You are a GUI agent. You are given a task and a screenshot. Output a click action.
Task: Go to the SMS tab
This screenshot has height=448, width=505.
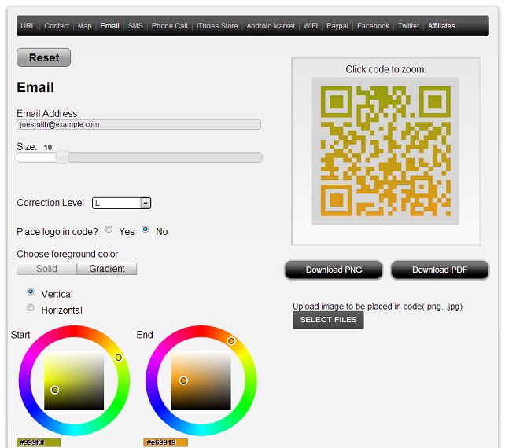[135, 26]
